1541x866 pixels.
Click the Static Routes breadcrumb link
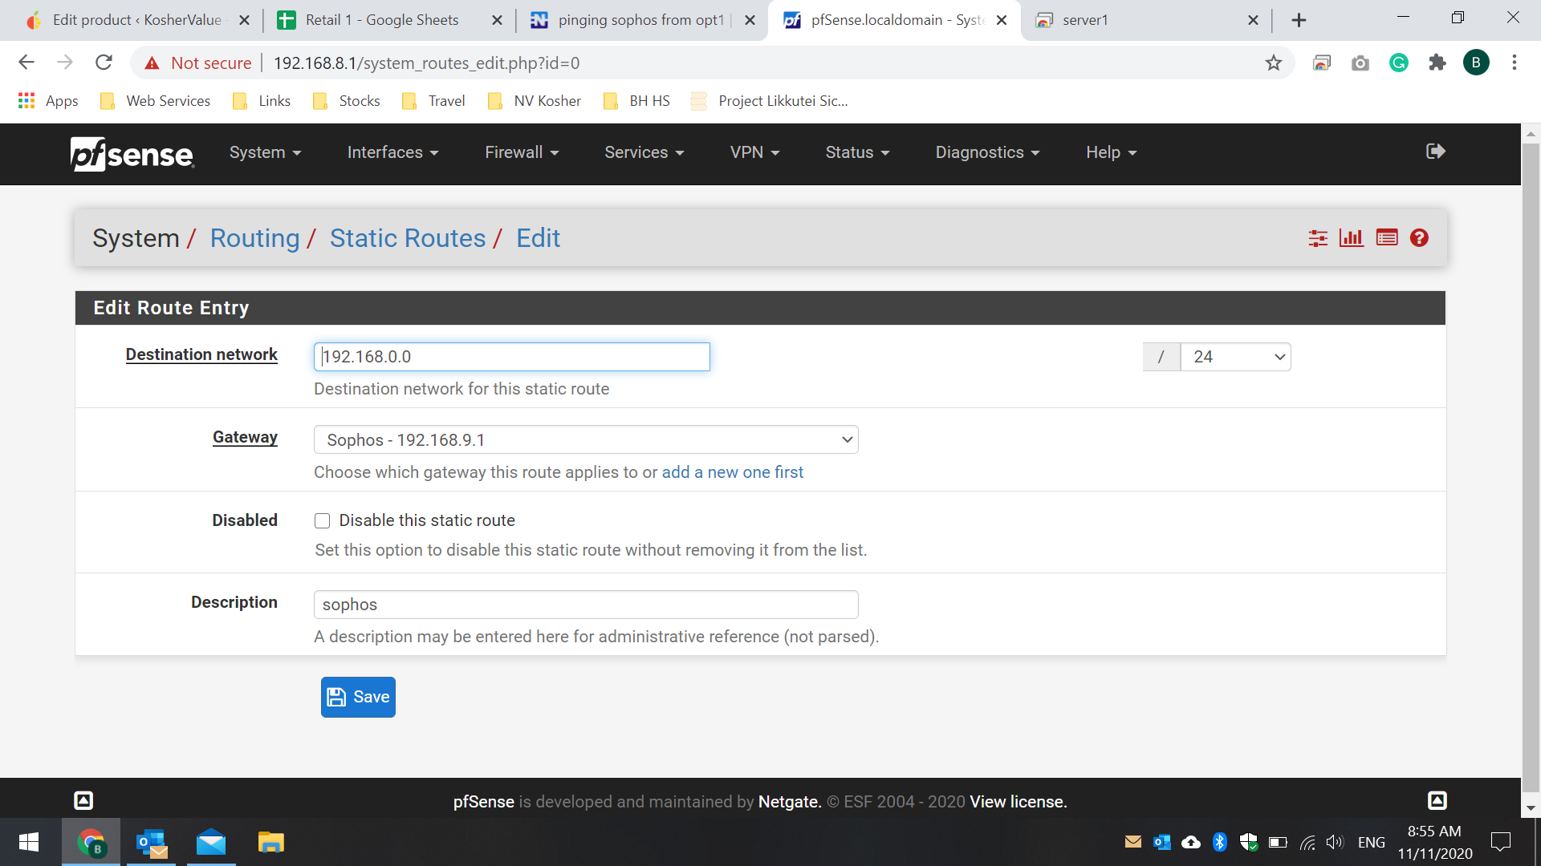pyautogui.click(x=408, y=238)
